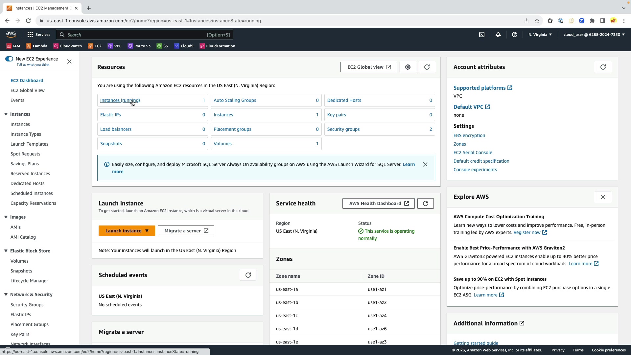Viewport: 631px width, 355px height.
Task: Click the Resources settings gear icon
Action: click(408, 67)
